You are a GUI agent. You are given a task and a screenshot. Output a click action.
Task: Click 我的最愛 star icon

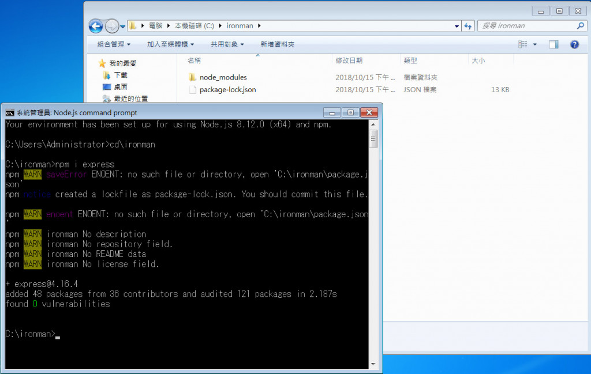[x=102, y=63]
